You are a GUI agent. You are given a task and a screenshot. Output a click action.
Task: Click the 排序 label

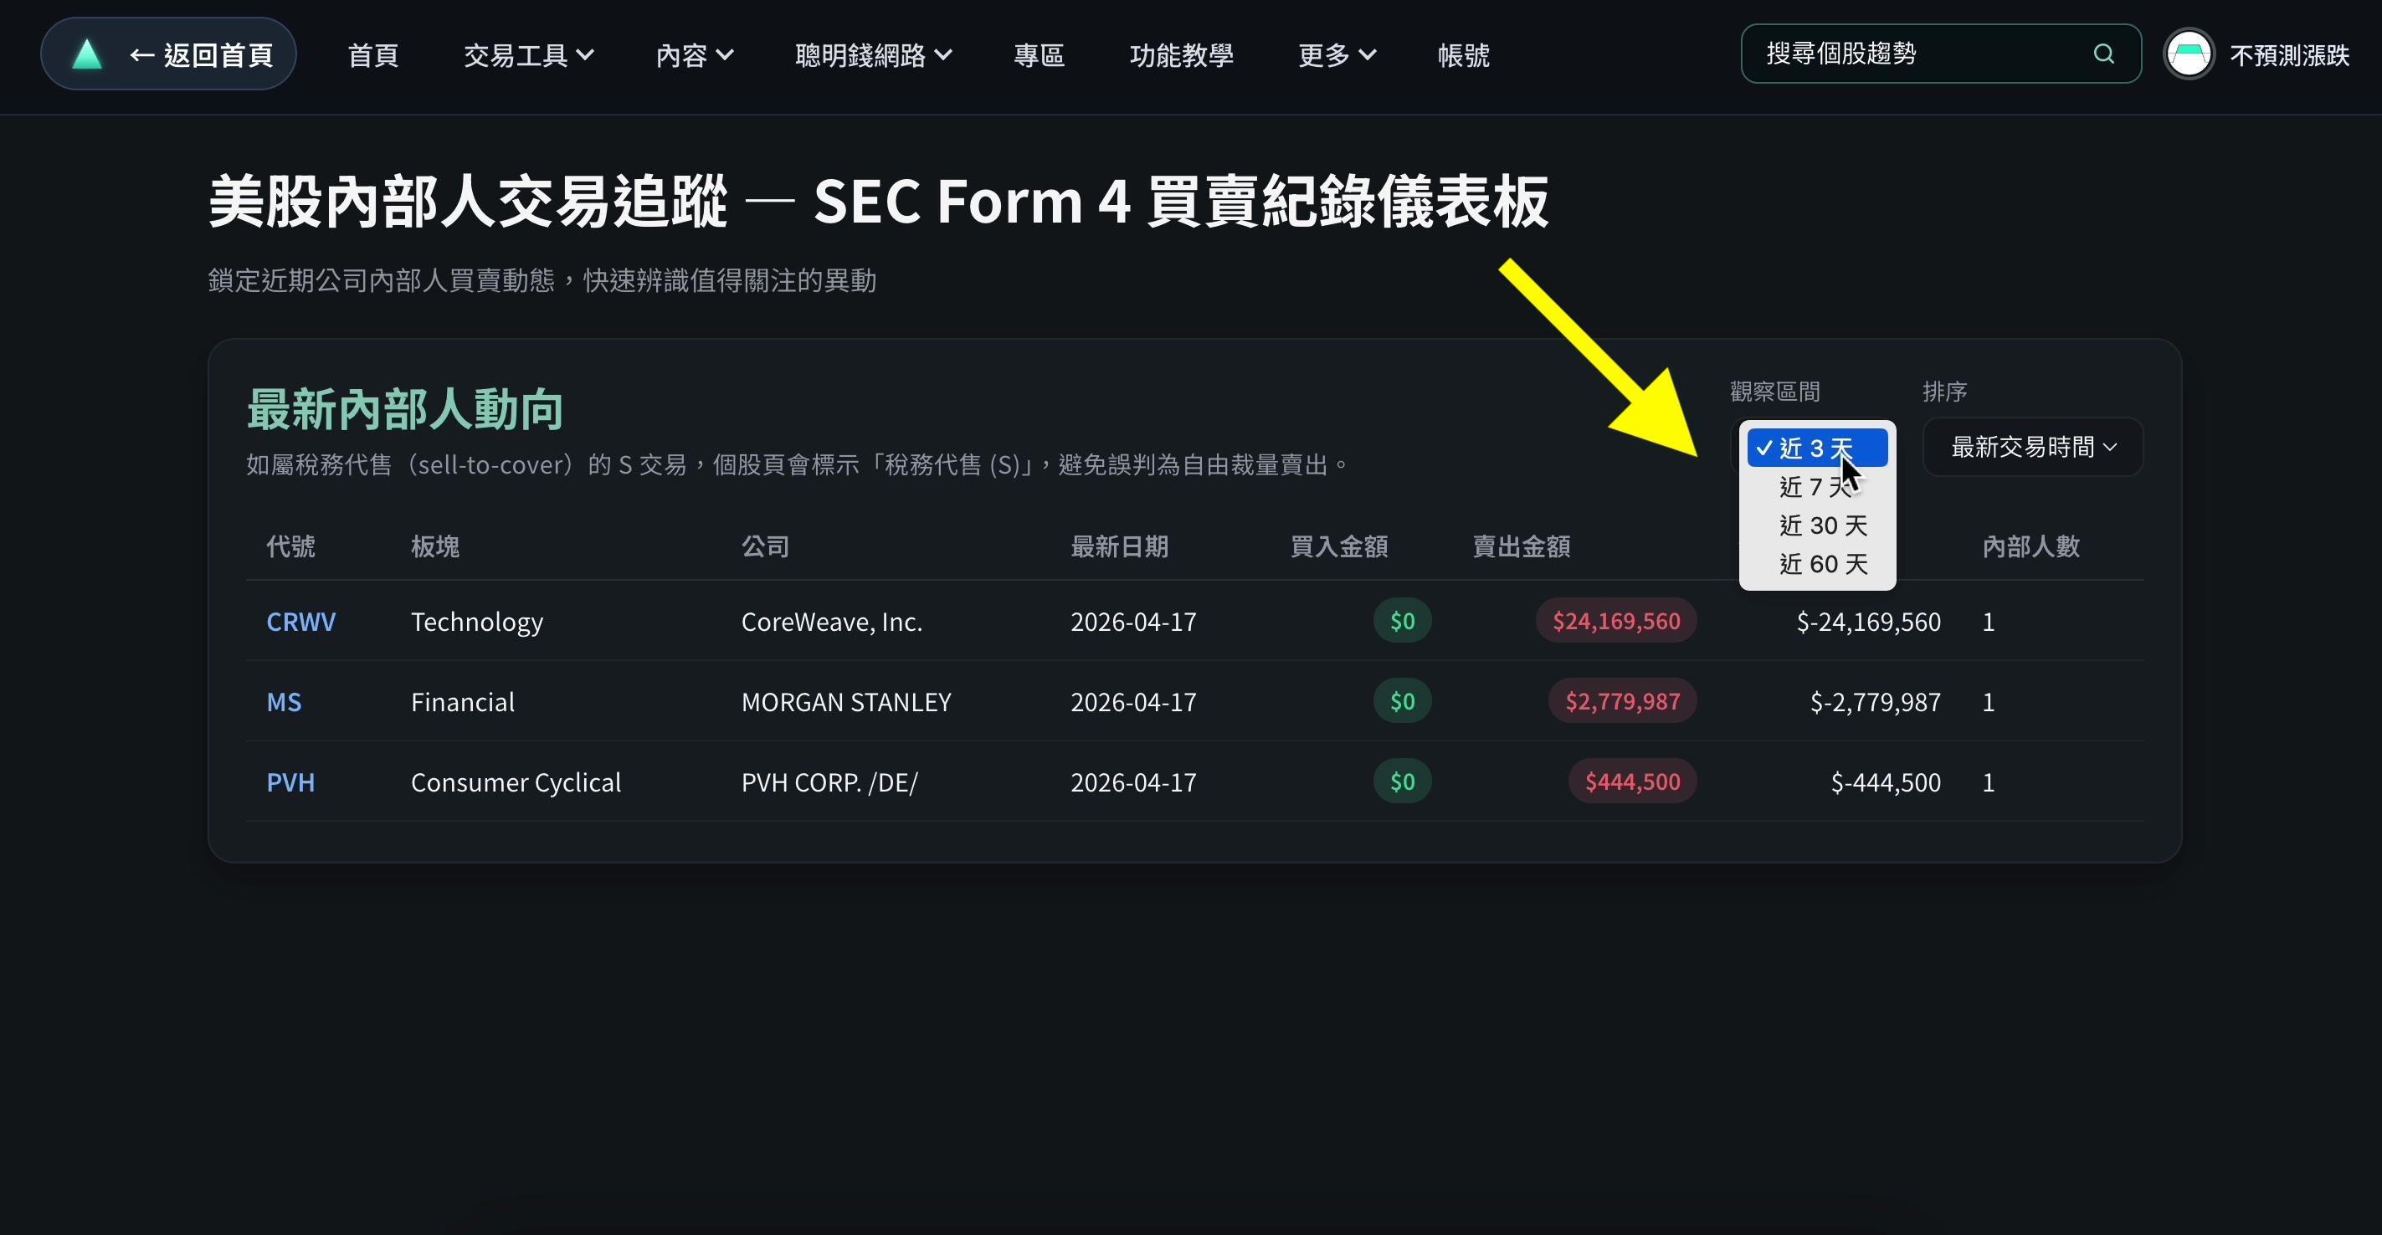(x=1944, y=392)
